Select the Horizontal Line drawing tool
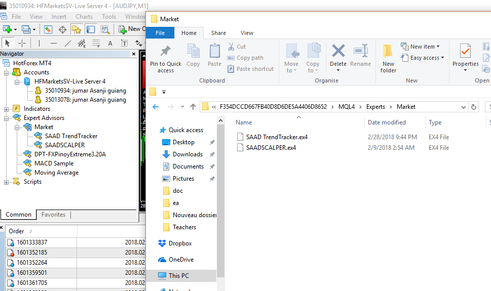 (x=54, y=43)
